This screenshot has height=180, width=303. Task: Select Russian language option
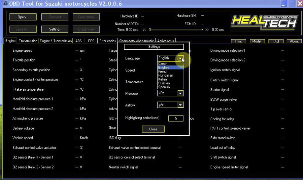point(164,83)
